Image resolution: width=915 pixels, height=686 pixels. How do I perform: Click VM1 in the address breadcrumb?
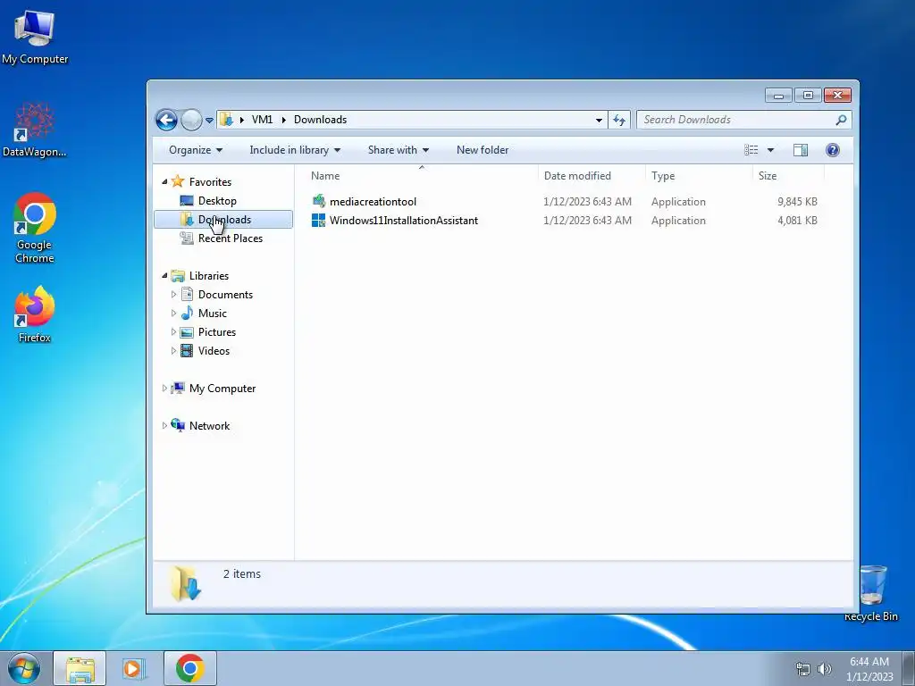pyautogui.click(x=262, y=120)
